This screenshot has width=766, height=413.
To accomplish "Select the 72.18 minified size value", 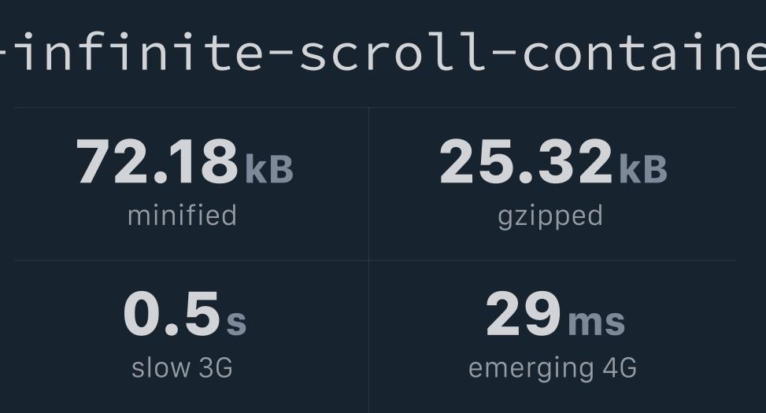I will (x=157, y=161).
